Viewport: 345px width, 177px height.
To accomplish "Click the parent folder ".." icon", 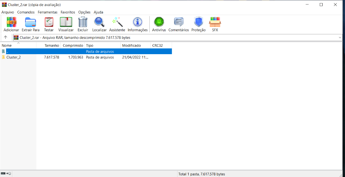I will click(x=3, y=52).
